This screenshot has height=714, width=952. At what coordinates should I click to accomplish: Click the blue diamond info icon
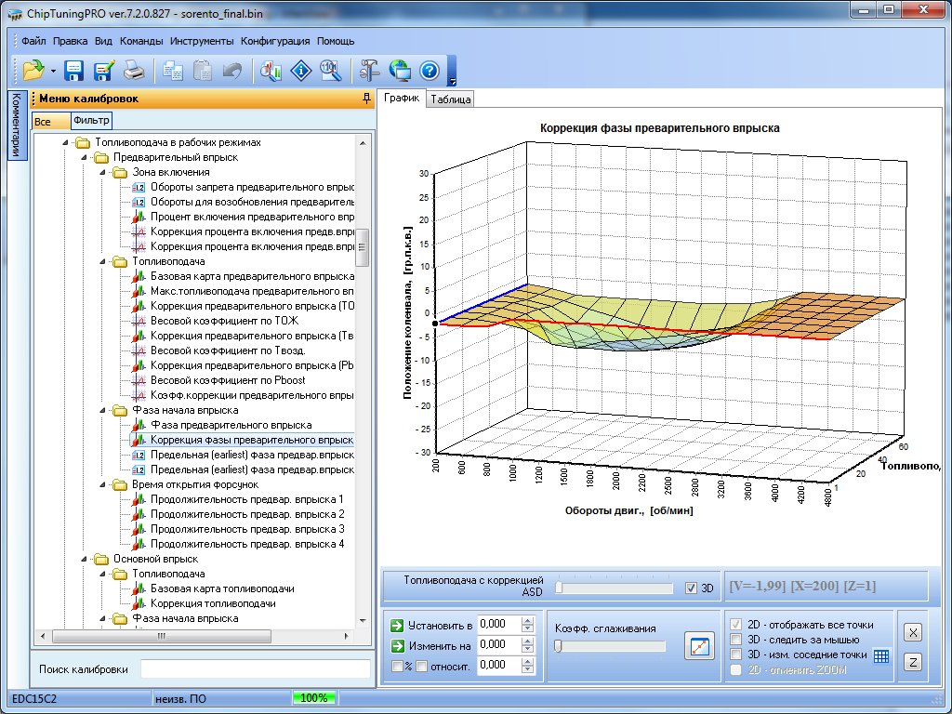click(x=299, y=71)
